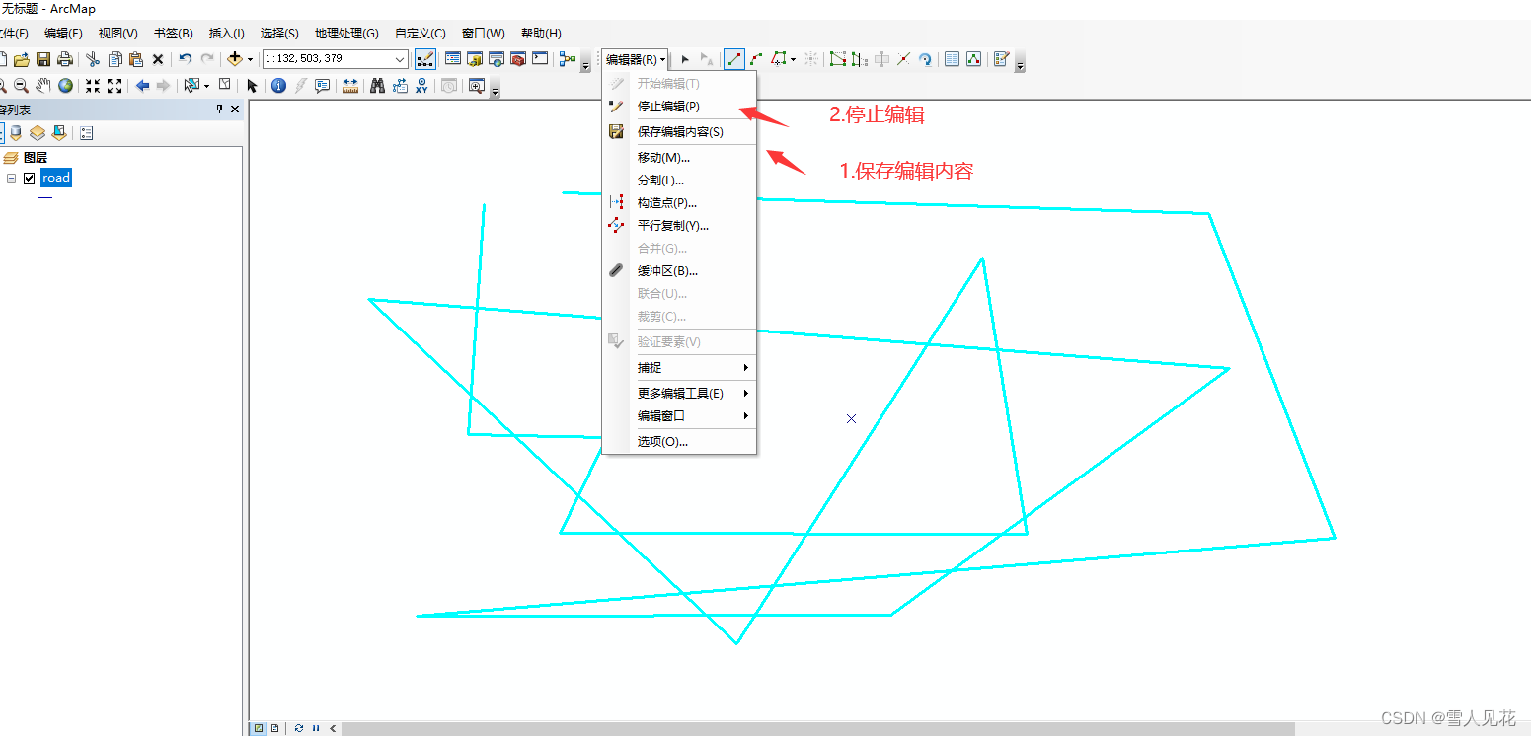Viewport: 1531px width, 736px height.
Task: Click the Trace tool icon in Editor toolbar
Action: point(778,59)
